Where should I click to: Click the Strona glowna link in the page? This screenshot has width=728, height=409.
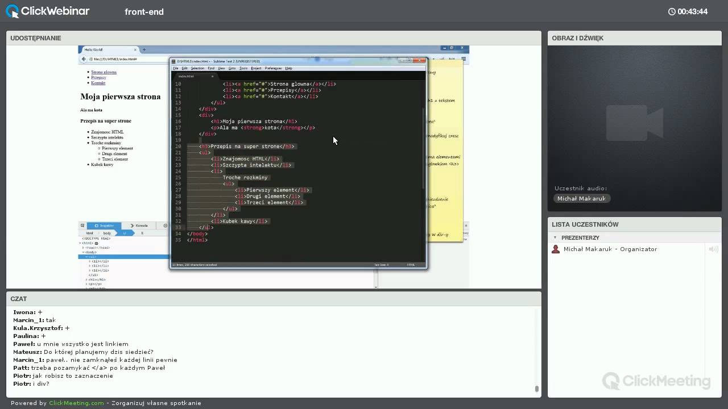point(104,72)
